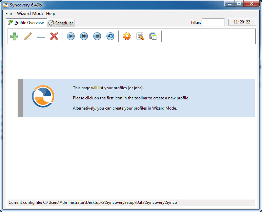
Task: Click the Current config file path in the status bar
Action: [93, 203]
